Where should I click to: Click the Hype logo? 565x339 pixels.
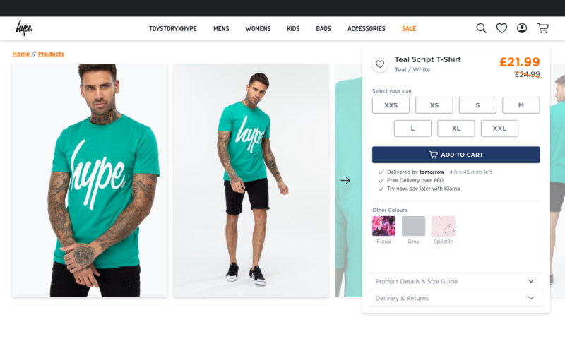pyautogui.click(x=24, y=28)
